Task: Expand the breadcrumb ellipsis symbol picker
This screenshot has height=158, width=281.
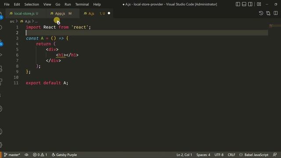Action: click(x=36, y=22)
